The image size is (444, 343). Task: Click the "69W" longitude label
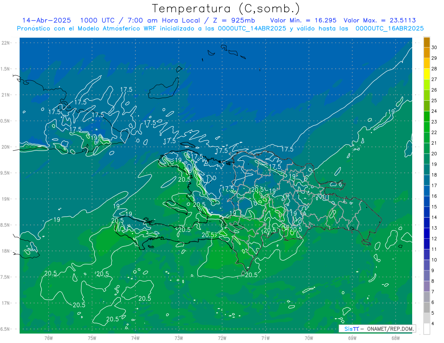[352, 338]
